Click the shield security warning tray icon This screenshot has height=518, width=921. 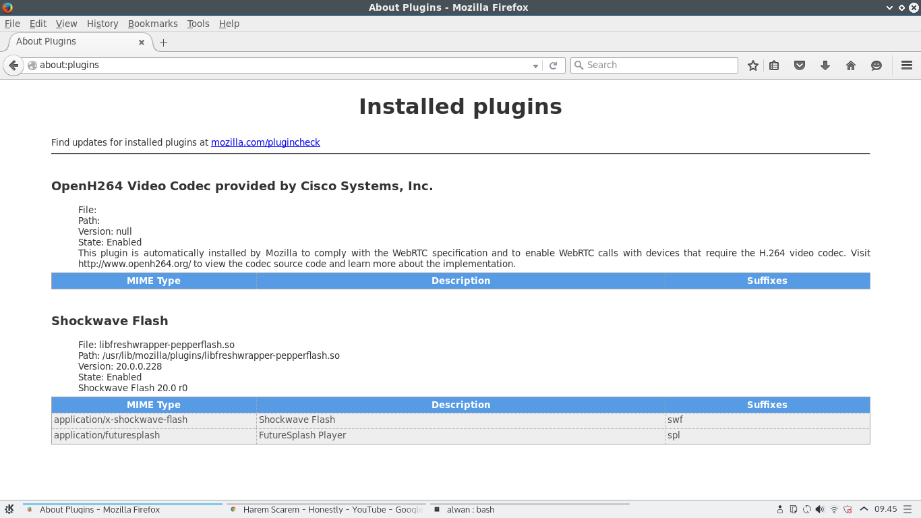click(x=848, y=510)
